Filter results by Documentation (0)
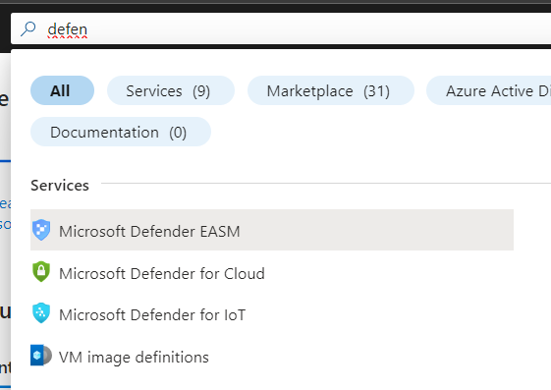Screen dimensions: 551x390 click(x=121, y=132)
